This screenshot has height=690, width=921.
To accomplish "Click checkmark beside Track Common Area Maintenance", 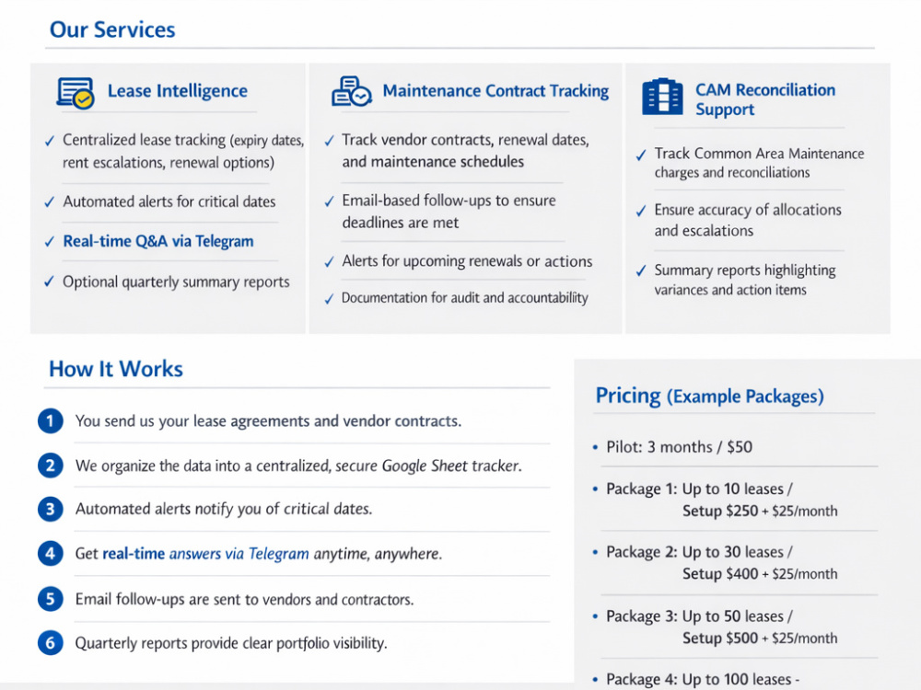I will [x=641, y=155].
